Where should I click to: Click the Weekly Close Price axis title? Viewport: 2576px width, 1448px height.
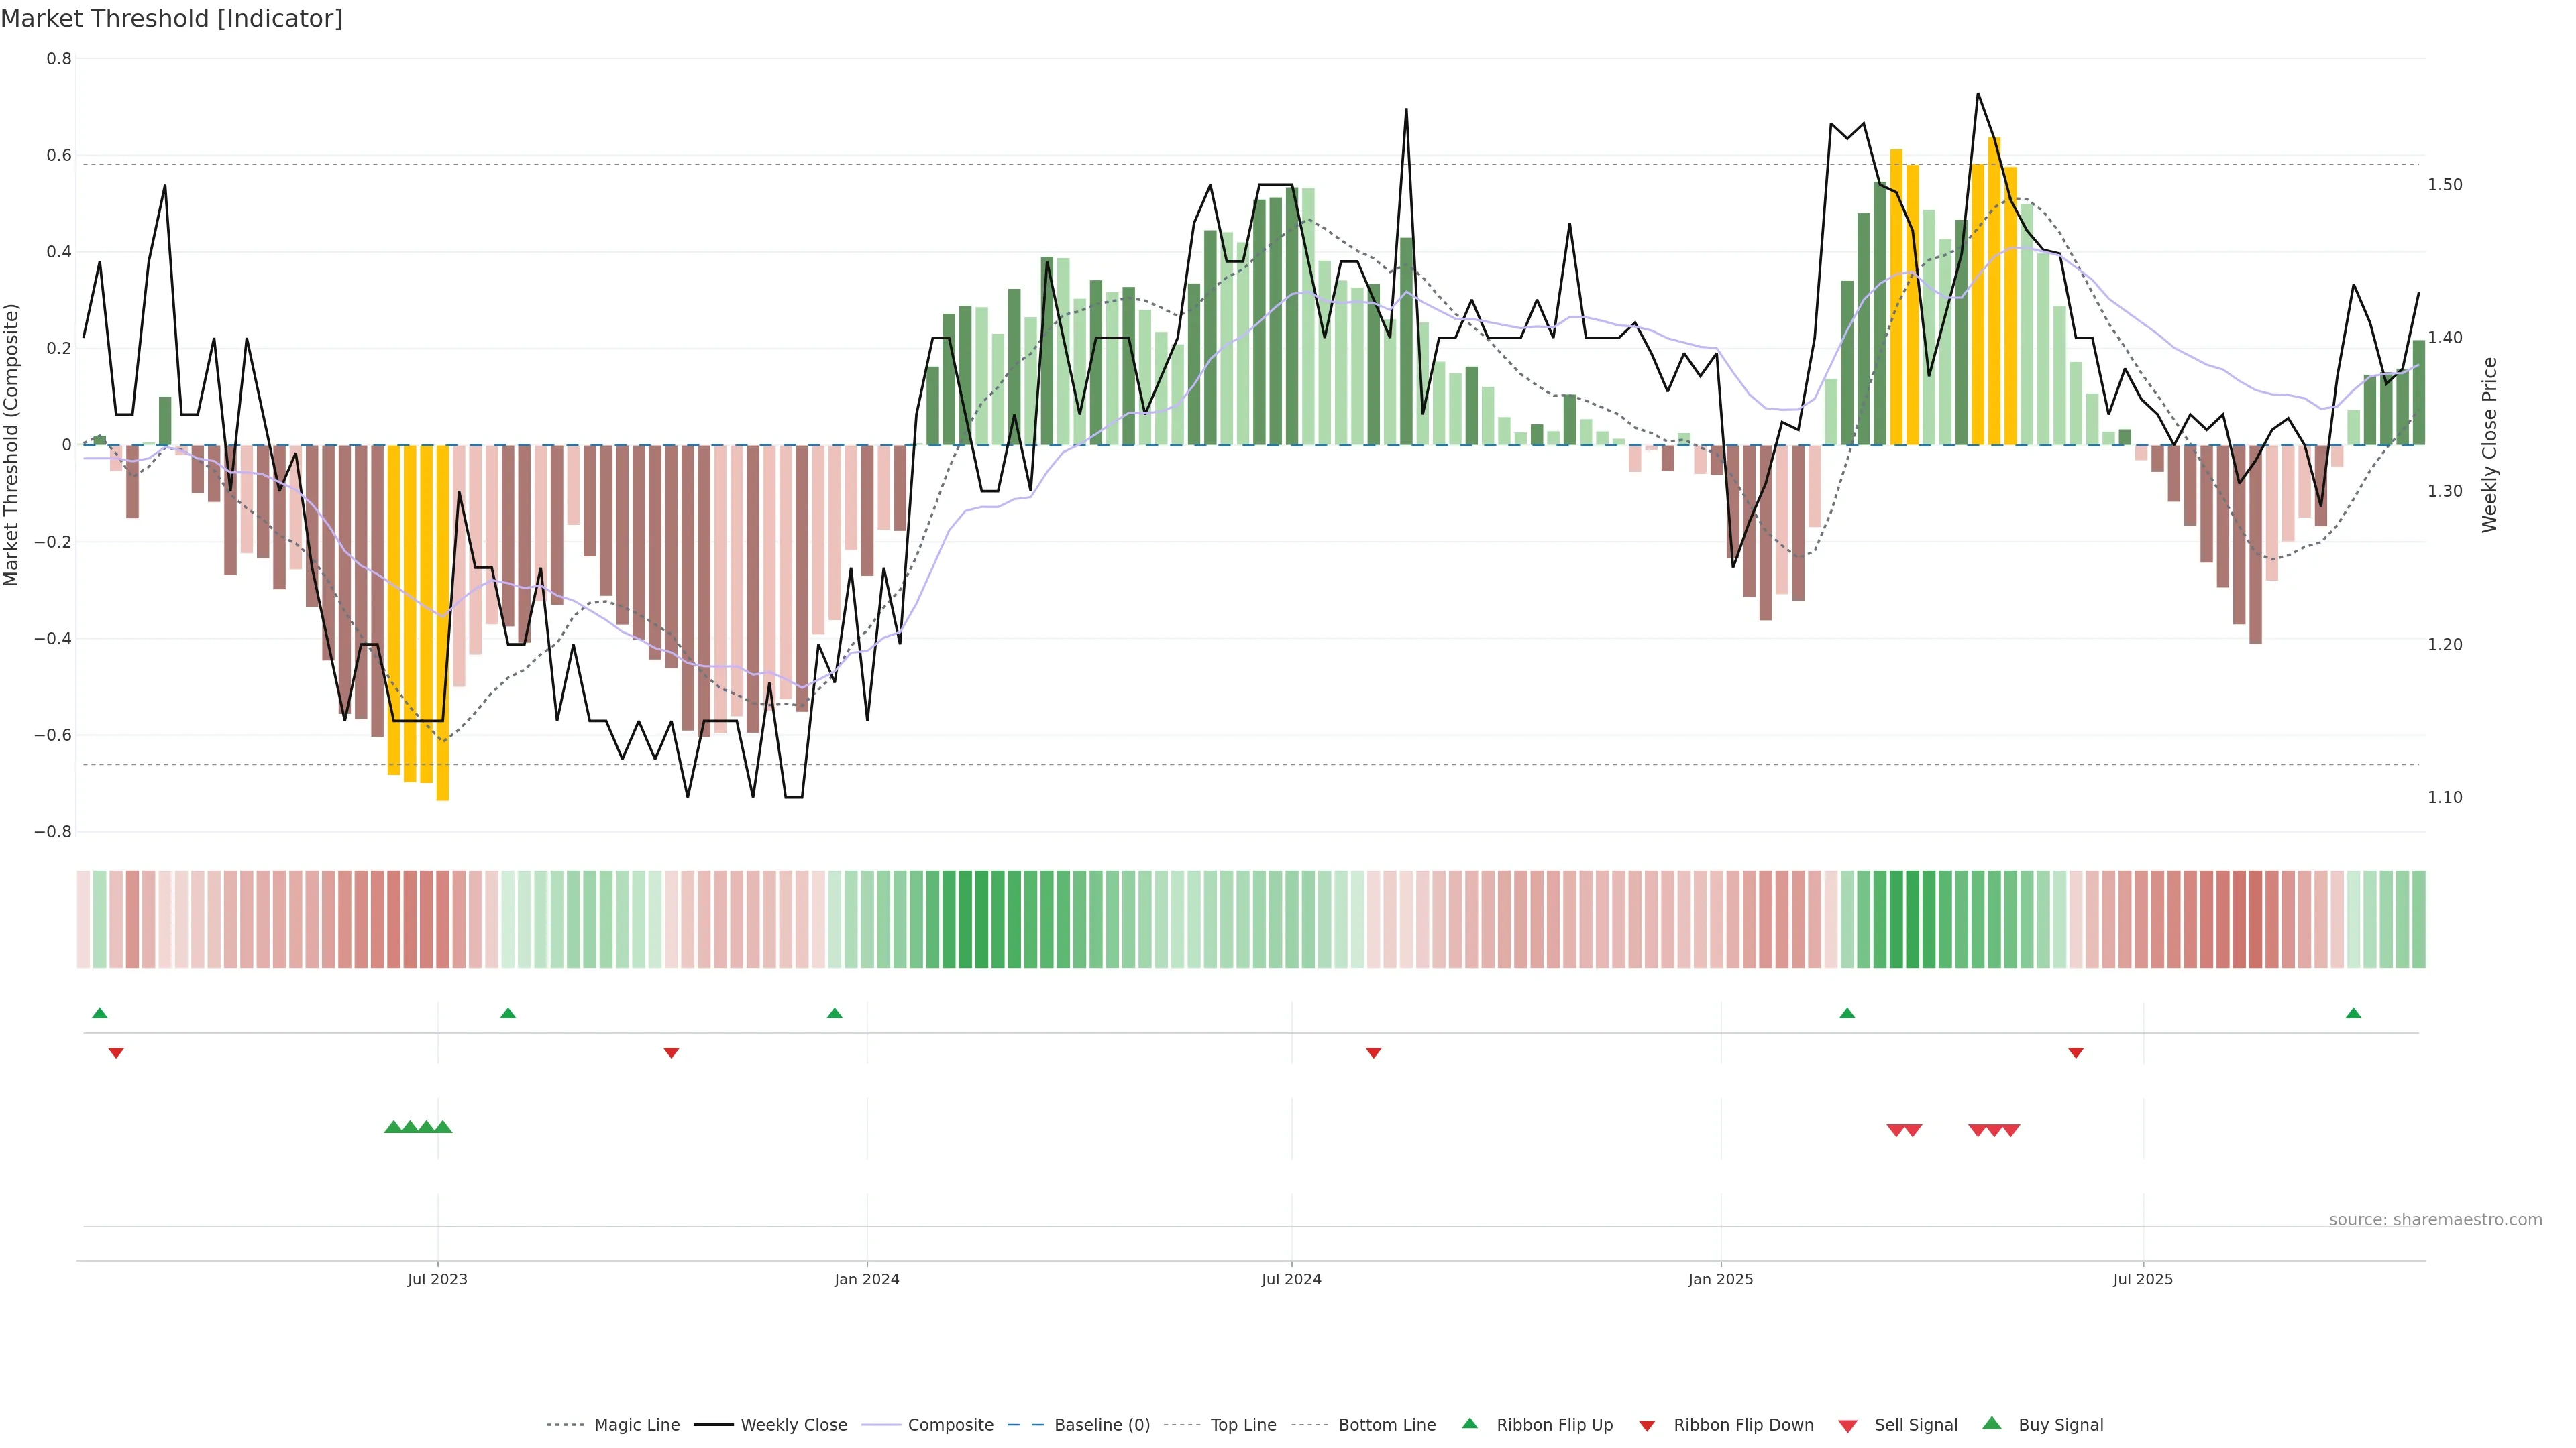[x=2489, y=444]
